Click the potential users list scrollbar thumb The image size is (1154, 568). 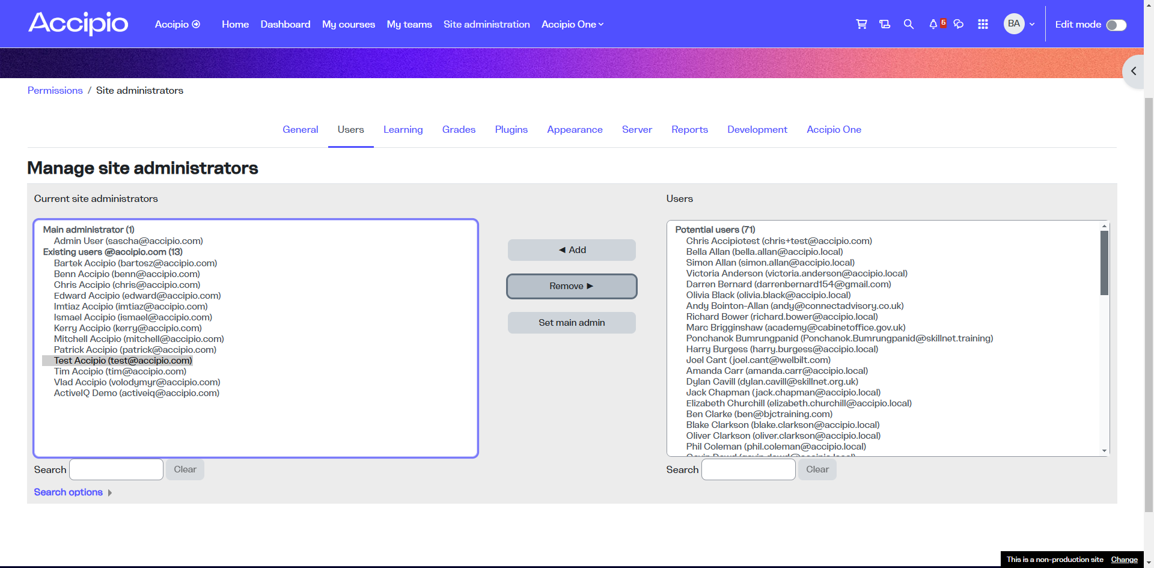1104,263
